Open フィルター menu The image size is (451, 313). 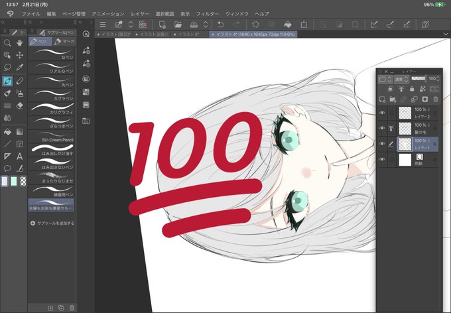(x=208, y=13)
